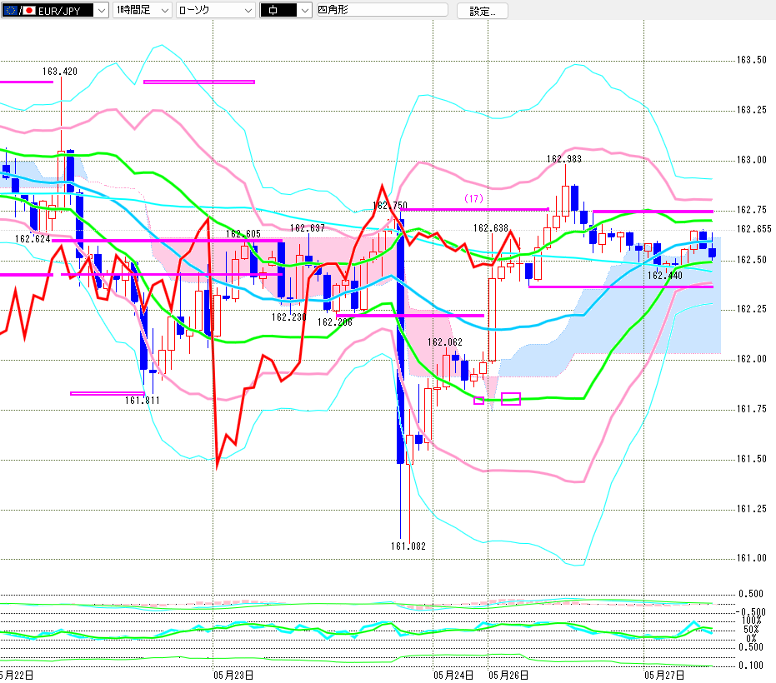The image size is (776, 683).
Task: Click the 161.00 price axis label
Action: click(x=751, y=558)
